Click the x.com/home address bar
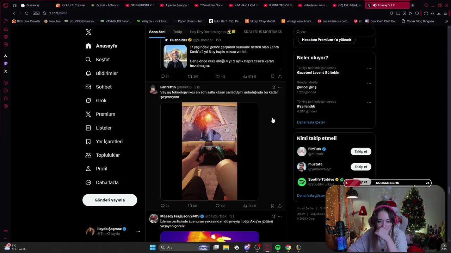The width and height of the screenshot is (451, 253). (58, 13)
